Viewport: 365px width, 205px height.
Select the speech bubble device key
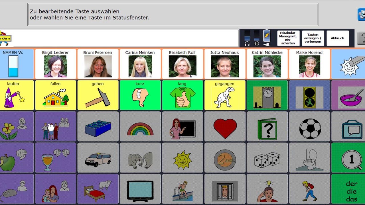point(348,126)
